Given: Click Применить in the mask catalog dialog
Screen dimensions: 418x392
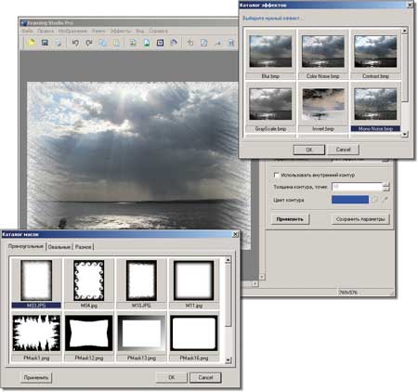Looking at the screenshot, I should [36, 377].
